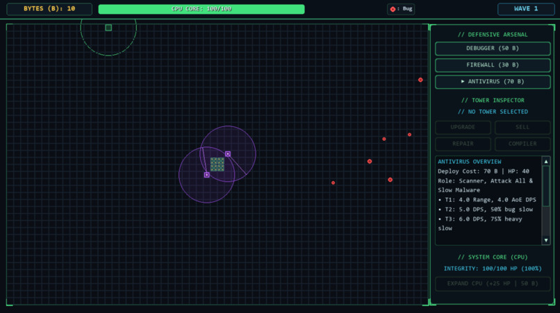
Task: Select the CPU core chip at center
Action: tap(217, 164)
